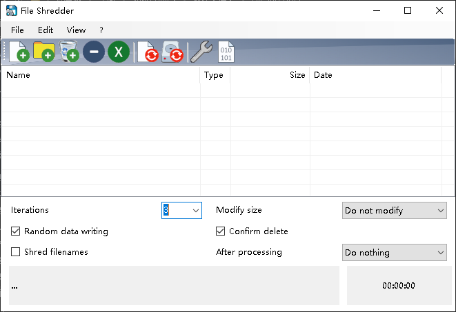Enable Shred filenames checkbox
The width and height of the screenshot is (456, 312).
[16, 252]
